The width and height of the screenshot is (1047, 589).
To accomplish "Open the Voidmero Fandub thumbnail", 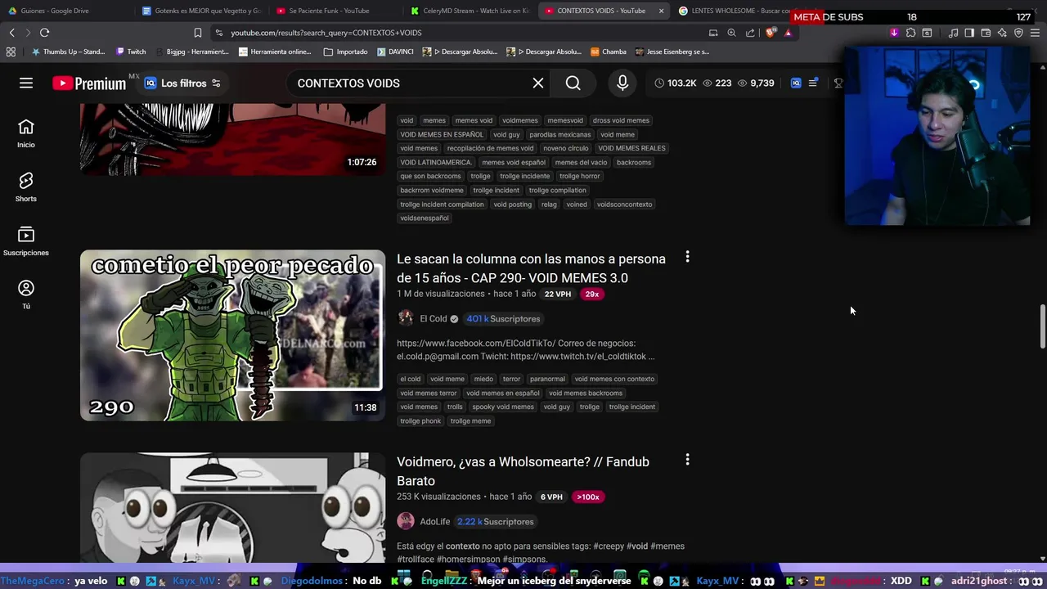I will tap(232, 507).
